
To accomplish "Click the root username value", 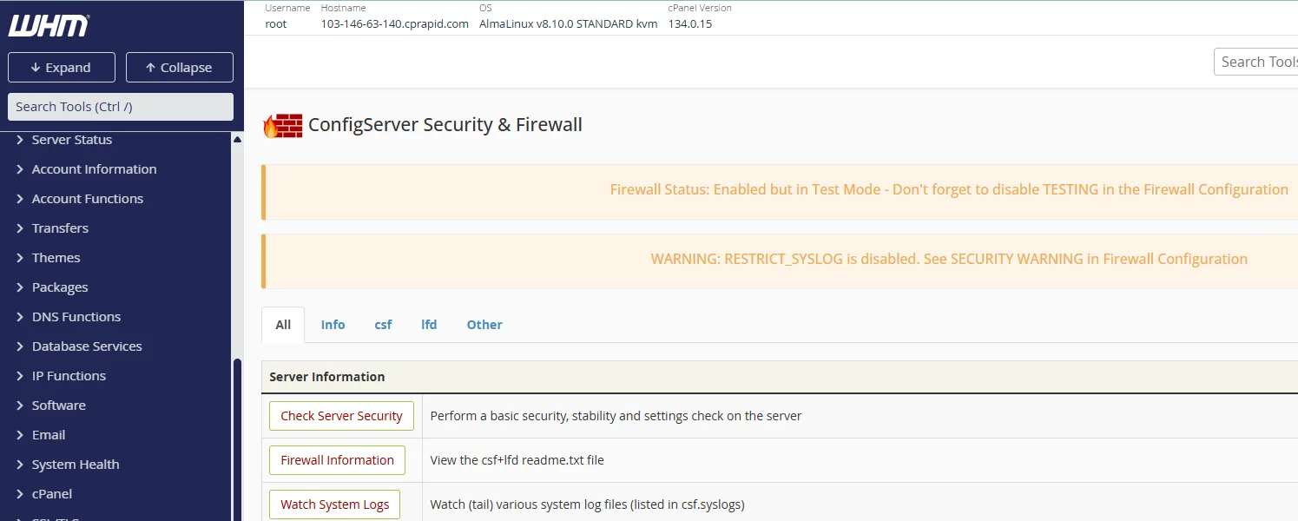I will (x=276, y=24).
